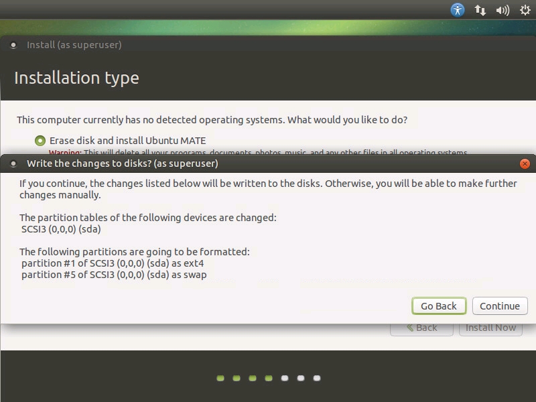The image size is (536, 402).
Task: Click the 'SCSI3 (0,0,0) (sda)' device line
Action: [x=61, y=229]
